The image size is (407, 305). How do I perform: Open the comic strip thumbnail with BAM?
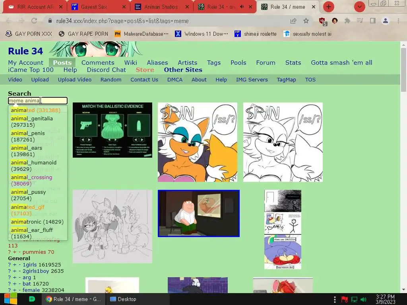[x=283, y=230]
